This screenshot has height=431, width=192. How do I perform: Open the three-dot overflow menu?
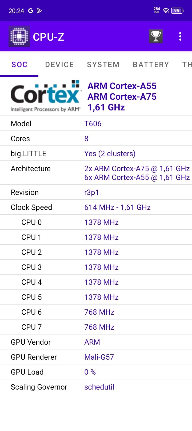tap(180, 36)
